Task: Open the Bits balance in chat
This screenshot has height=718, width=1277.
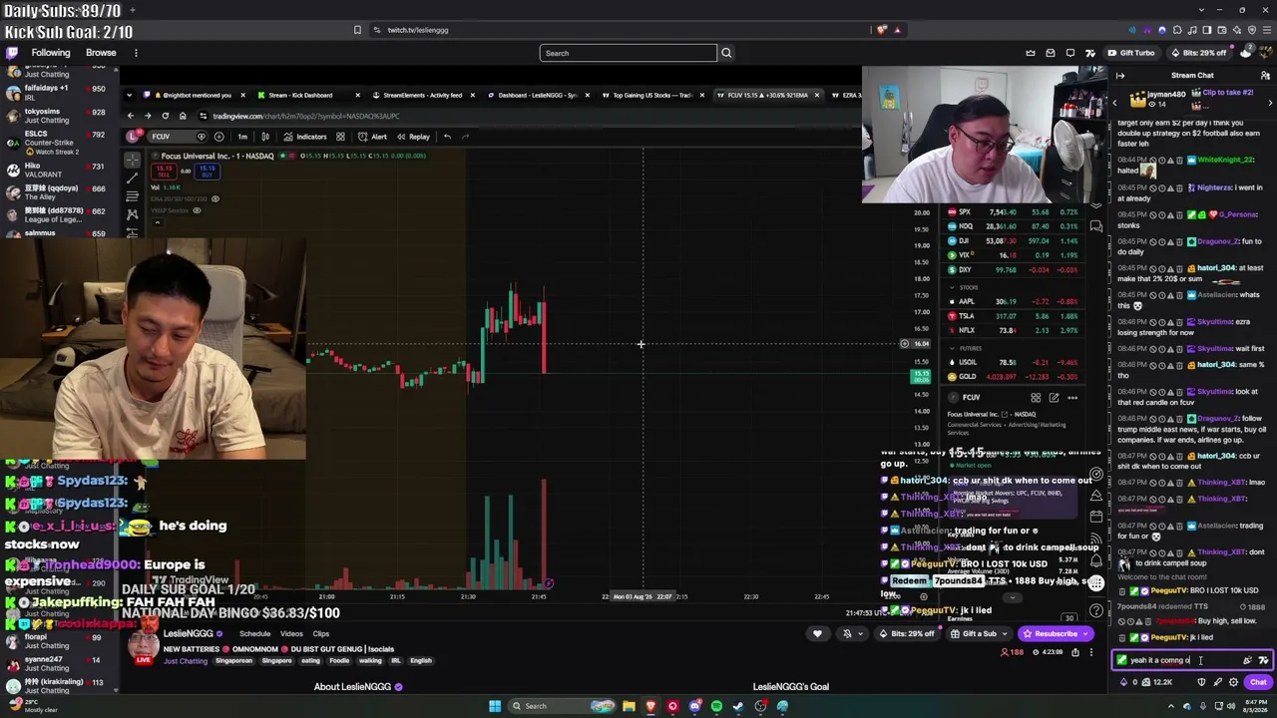Action: 1127,682
